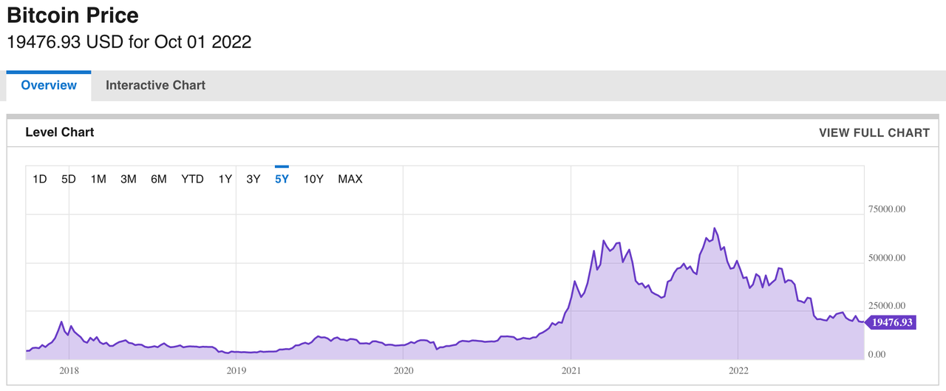Select the 5D time range
This screenshot has height=391, width=946.
click(x=69, y=179)
